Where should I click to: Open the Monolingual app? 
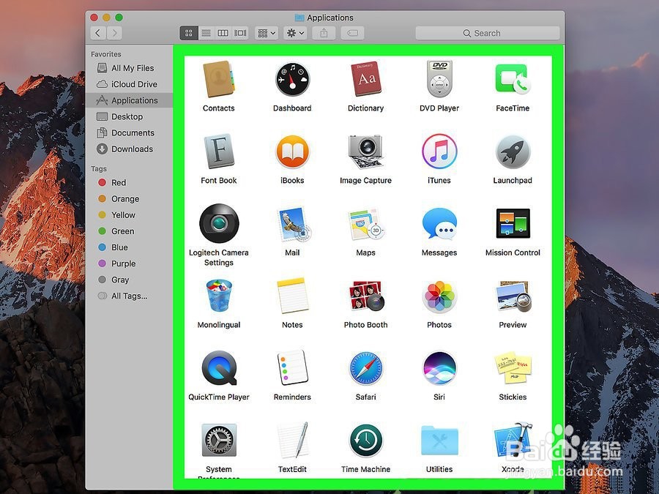(218, 296)
